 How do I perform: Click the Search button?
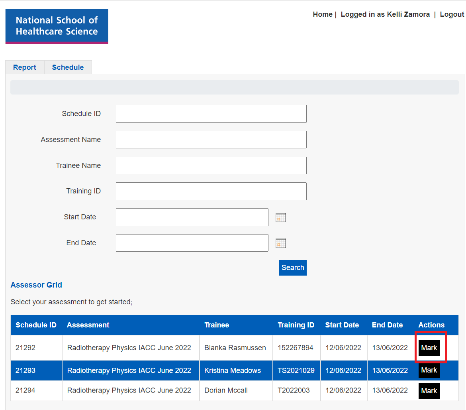(x=292, y=268)
